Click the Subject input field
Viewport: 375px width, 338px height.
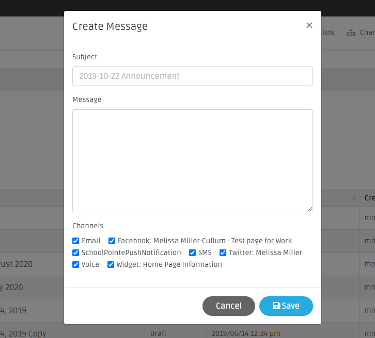192,76
